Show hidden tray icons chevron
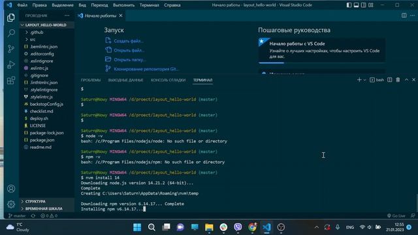 pyautogui.click(x=316, y=227)
